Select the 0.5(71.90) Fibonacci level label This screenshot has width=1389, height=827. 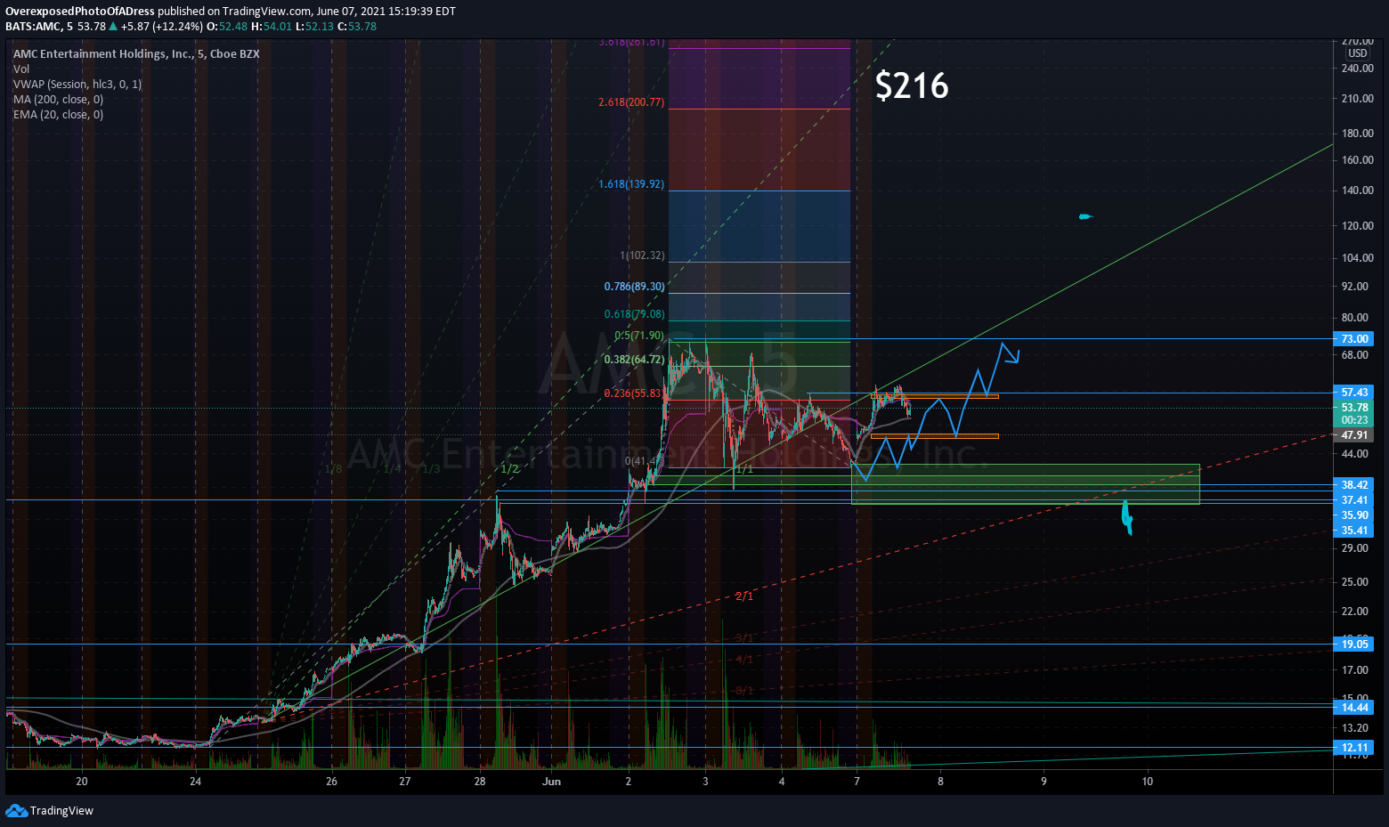tap(639, 336)
